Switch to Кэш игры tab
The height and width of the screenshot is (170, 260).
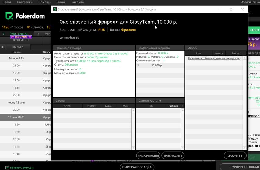coord(21,40)
